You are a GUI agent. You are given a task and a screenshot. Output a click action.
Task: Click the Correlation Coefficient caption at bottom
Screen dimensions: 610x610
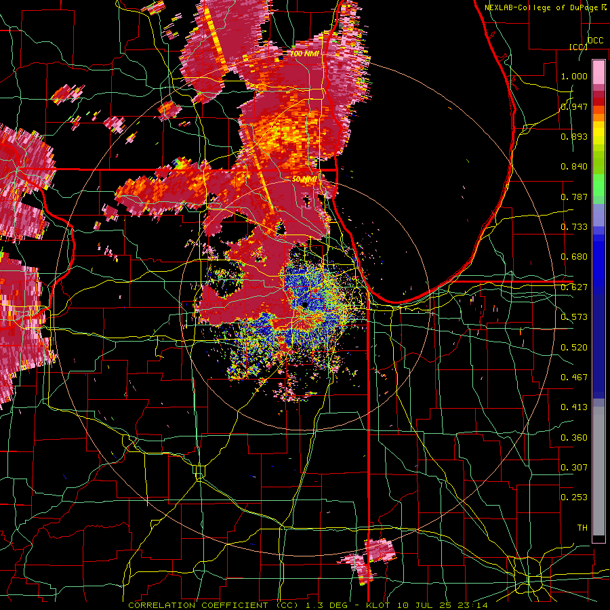[308, 605]
